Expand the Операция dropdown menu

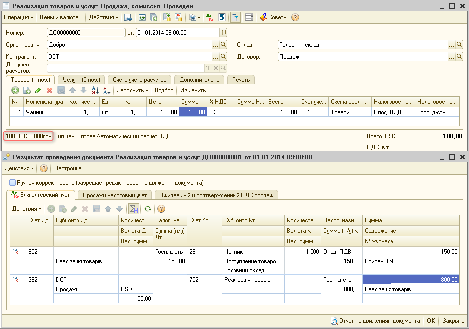(x=18, y=18)
